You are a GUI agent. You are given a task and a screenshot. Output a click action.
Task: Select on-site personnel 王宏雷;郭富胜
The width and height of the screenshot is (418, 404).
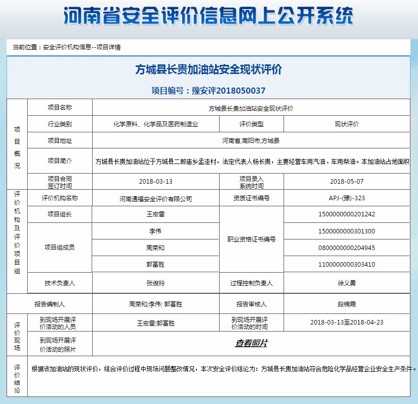click(156, 324)
